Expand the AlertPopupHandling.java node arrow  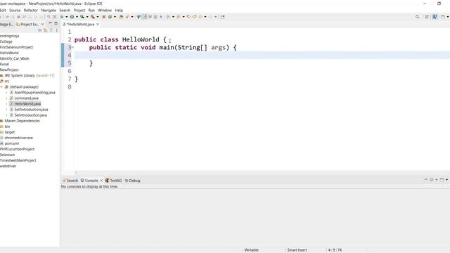[6, 92]
